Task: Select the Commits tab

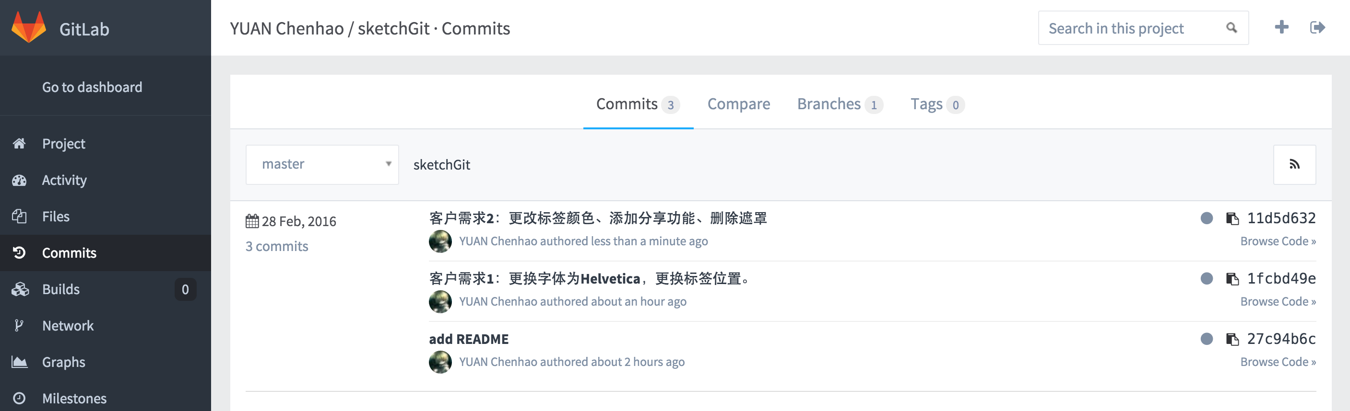Action: 638,104
